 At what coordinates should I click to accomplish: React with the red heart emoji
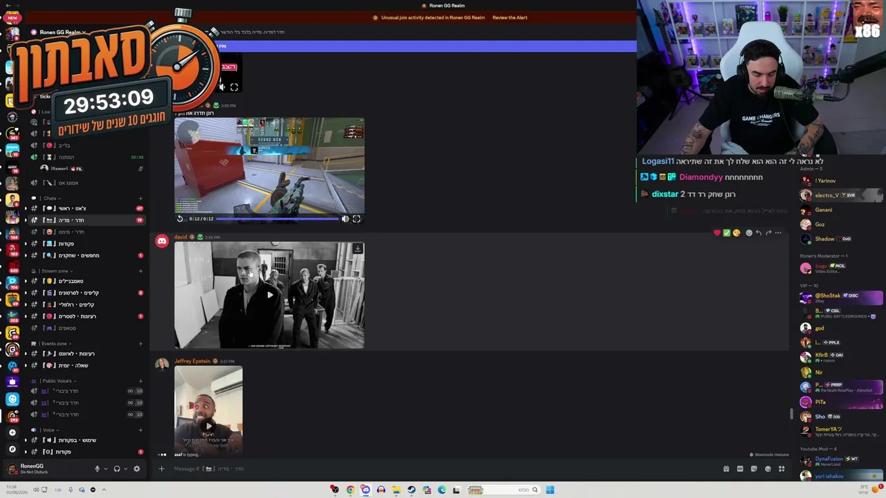(717, 233)
